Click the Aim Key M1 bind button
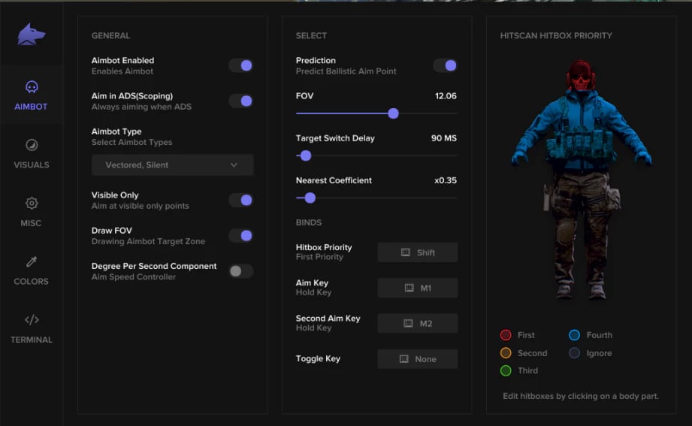 click(418, 288)
